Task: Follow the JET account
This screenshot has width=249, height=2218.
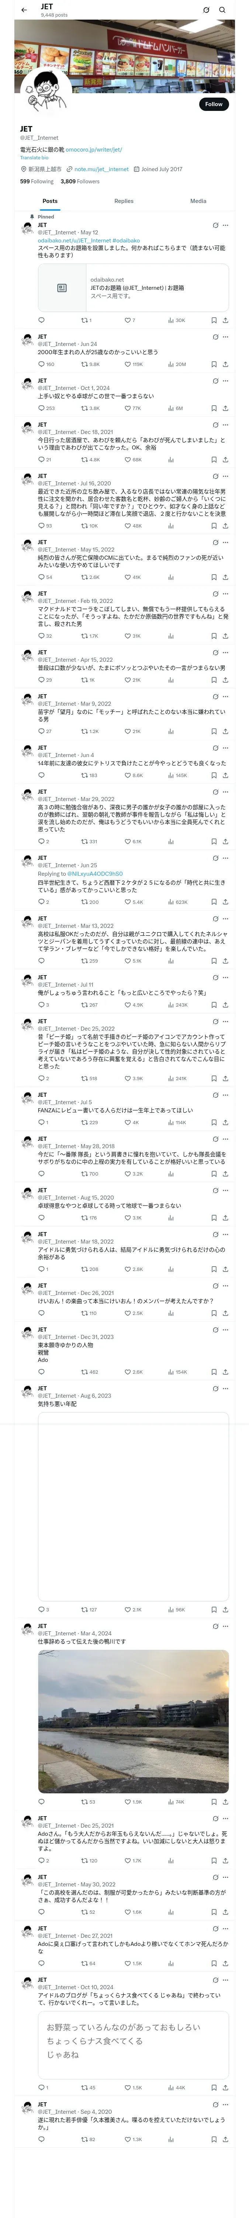Action: pos(214,104)
